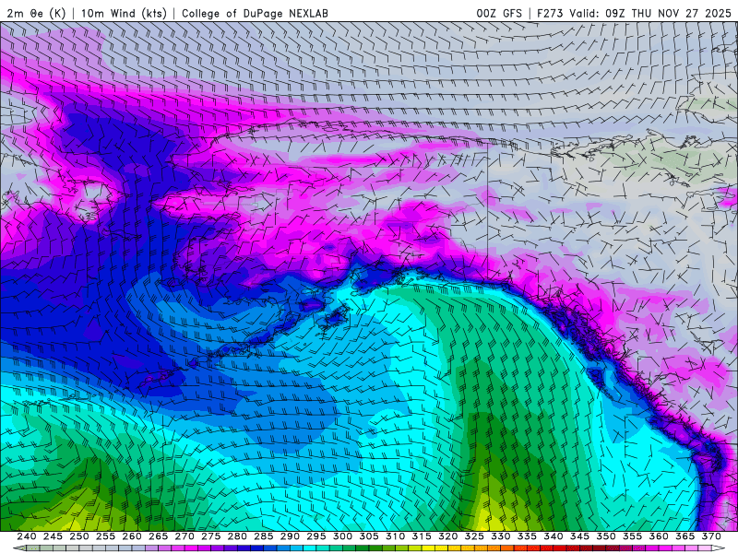738x553 pixels.
Task: Click the 285 value on the color scale
Action: click(x=264, y=536)
